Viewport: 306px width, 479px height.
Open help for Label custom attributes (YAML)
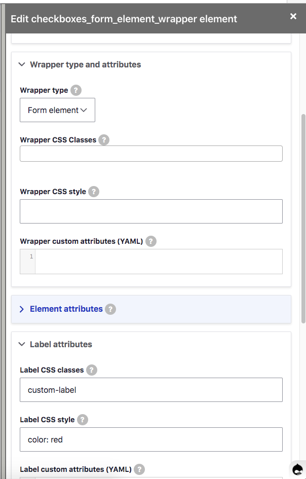point(139,469)
